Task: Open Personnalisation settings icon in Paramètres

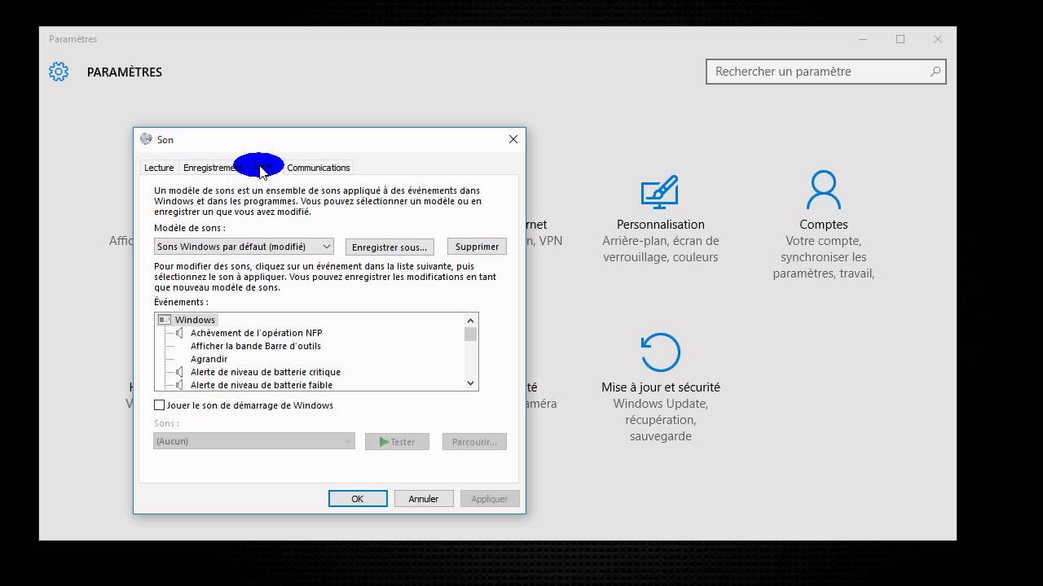Action: click(660, 192)
